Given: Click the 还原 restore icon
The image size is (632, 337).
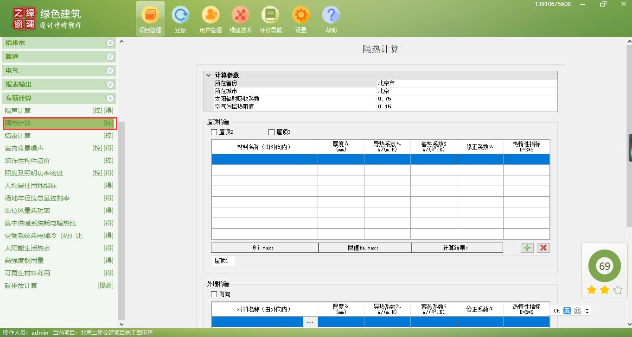Looking at the screenshot, I should click(180, 19).
